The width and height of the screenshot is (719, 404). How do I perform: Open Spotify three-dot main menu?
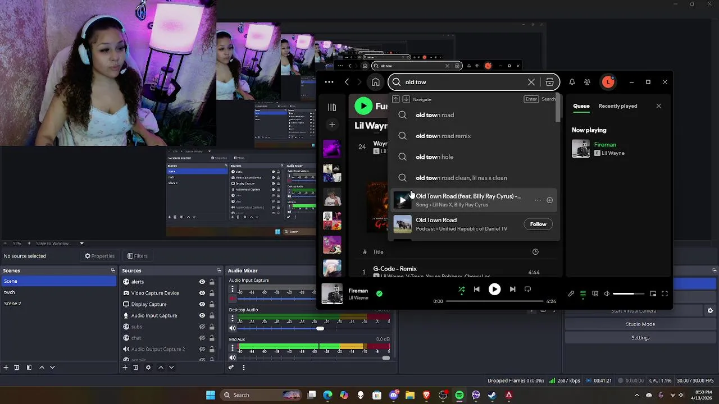coord(329,82)
